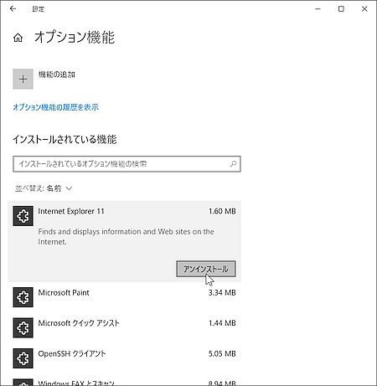Viewport: 377px width, 386px height.
Task: Click the オプション機能 page title
Action: 75,38
